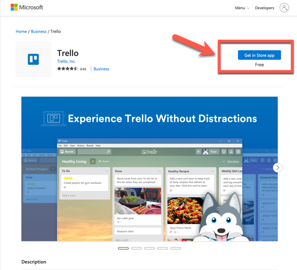Select fifth carousel page indicator
297x270 pixels.
(x=176, y=248)
